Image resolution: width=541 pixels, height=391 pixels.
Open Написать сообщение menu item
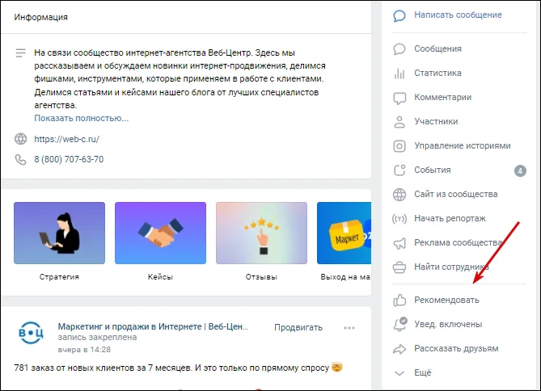pyautogui.click(x=459, y=15)
